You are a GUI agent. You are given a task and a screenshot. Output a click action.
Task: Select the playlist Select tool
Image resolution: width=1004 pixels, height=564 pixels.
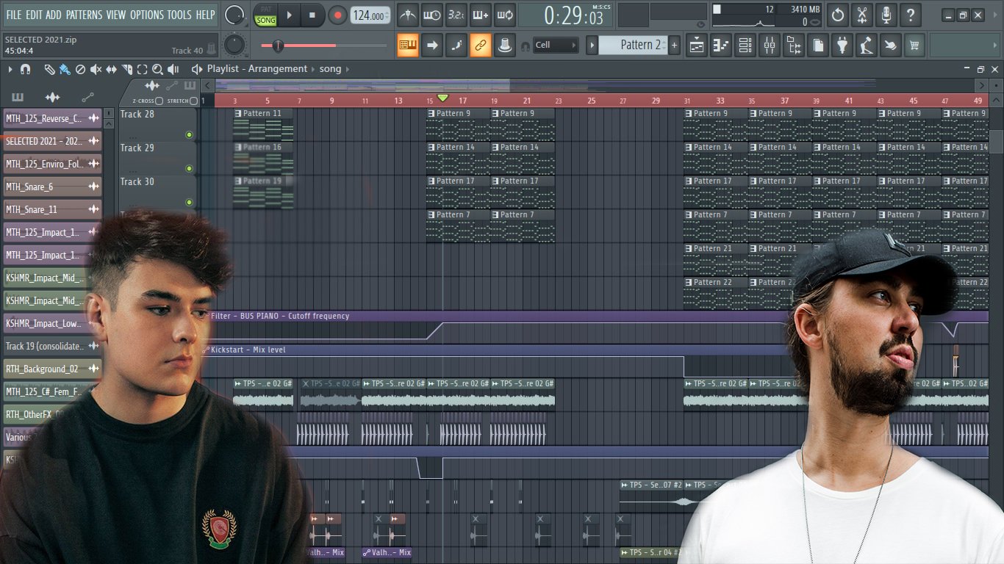click(x=142, y=69)
